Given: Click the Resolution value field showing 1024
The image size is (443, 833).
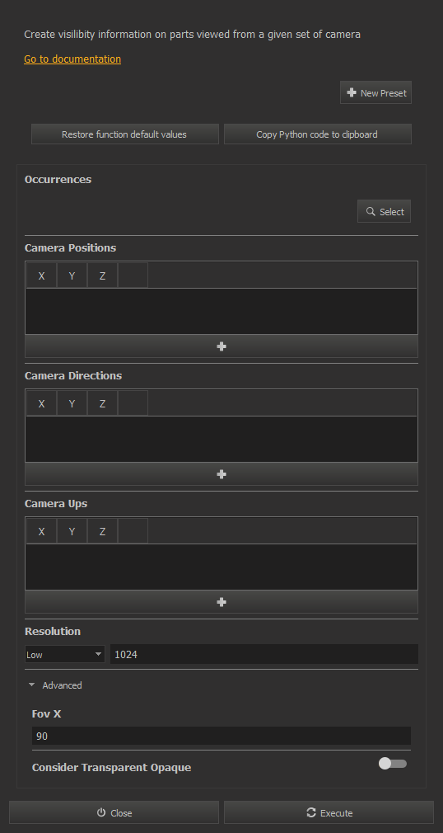Looking at the screenshot, I should point(264,655).
